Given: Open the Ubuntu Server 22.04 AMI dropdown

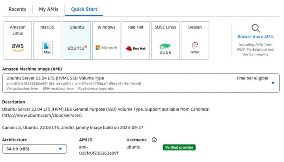Looking at the screenshot, I should [141, 83].
